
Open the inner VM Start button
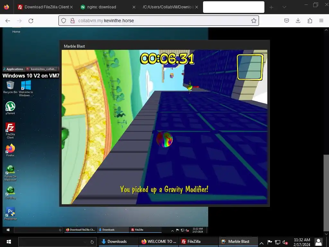coord(8,230)
